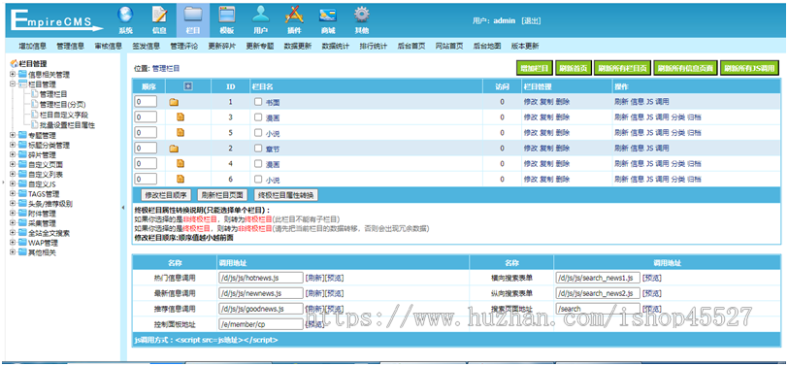Open the 信息 notepad icon in top navigation
The width and height of the screenshot is (788, 366).
point(159,14)
